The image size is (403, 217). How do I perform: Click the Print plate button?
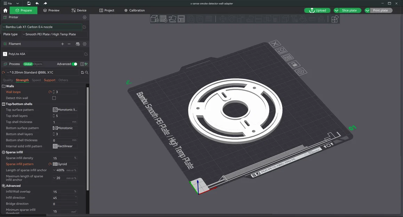coord(381,10)
